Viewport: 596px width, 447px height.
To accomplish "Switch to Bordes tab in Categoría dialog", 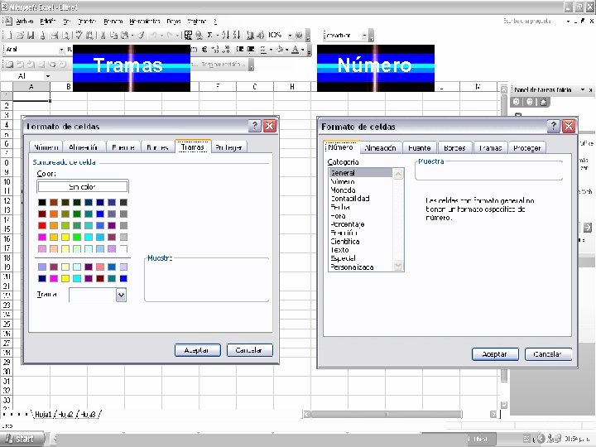I will pyautogui.click(x=454, y=148).
